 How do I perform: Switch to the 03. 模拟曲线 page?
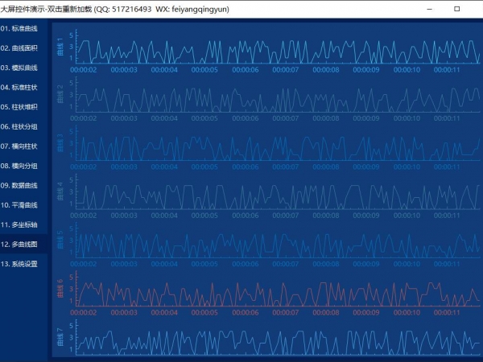coord(24,68)
